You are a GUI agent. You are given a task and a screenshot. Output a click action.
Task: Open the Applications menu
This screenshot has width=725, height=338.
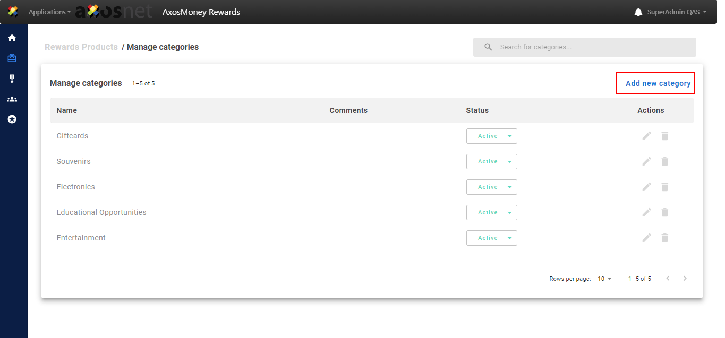click(49, 12)
